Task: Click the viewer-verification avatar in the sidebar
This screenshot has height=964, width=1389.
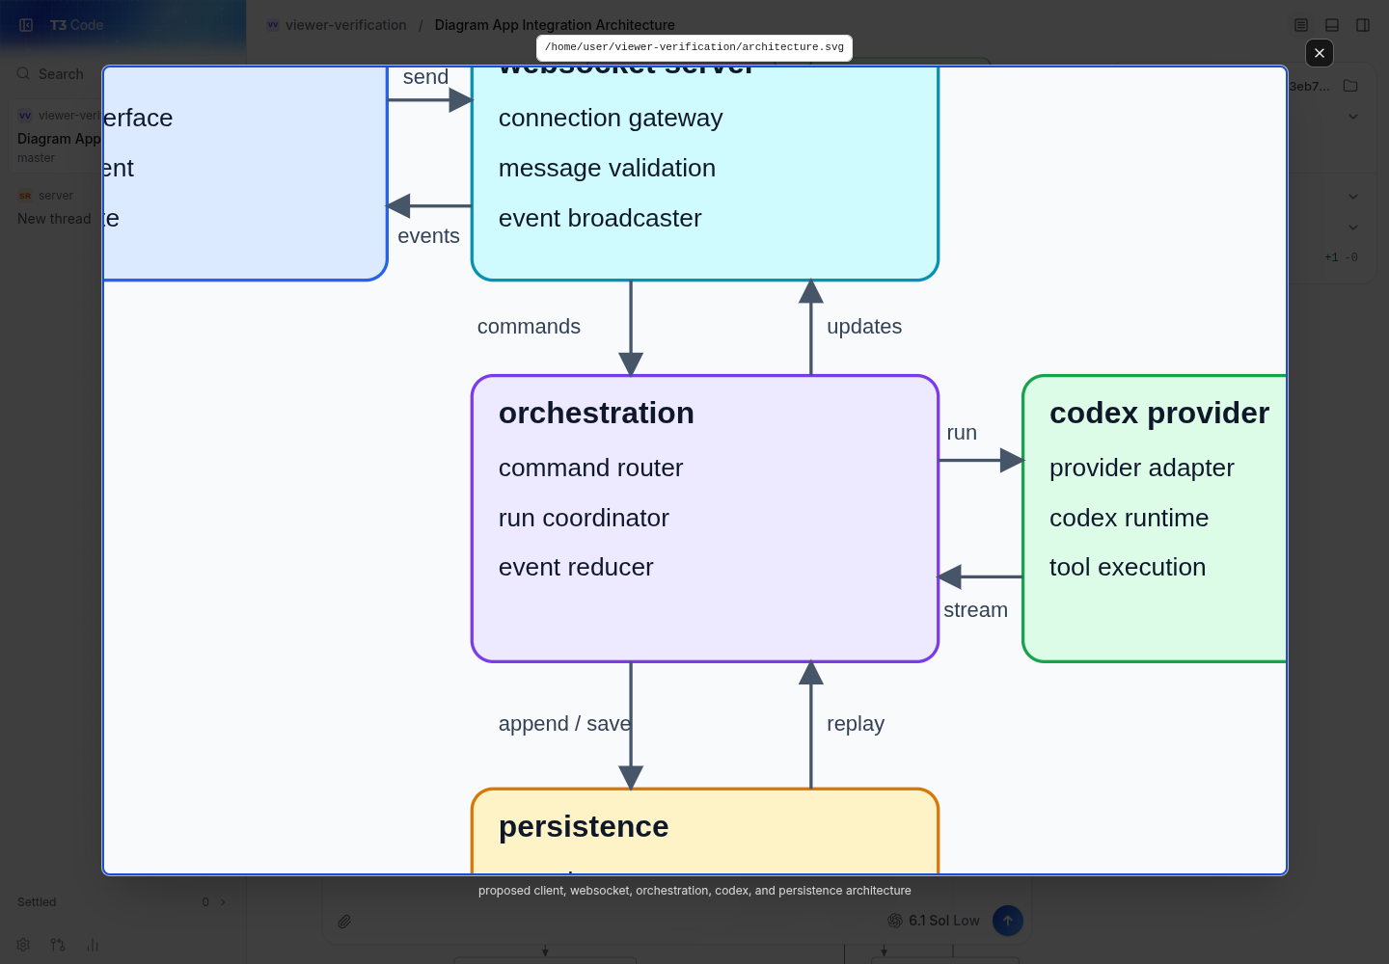Action: pyautogui.click(x=25, y=116)
